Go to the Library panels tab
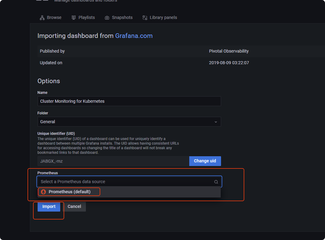Screen dimensions: 325x240 pyautogui.click(x=160, y=18)
